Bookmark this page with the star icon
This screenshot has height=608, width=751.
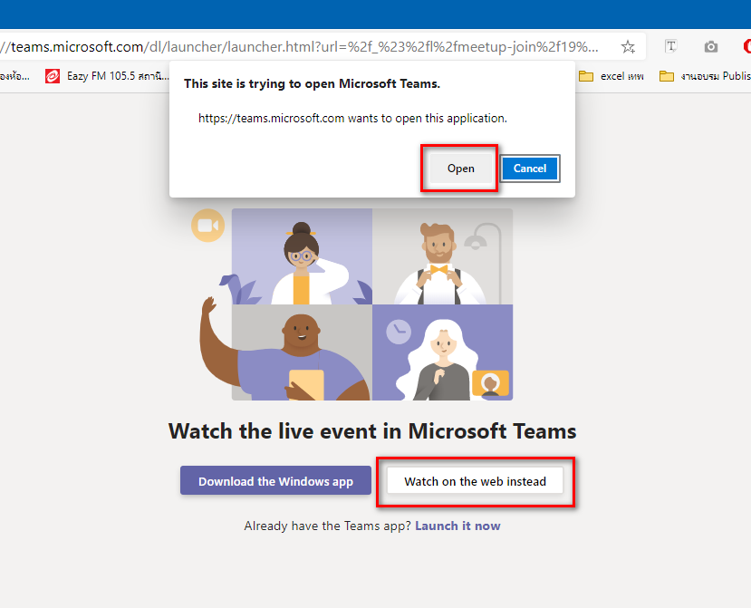[628, 46]
